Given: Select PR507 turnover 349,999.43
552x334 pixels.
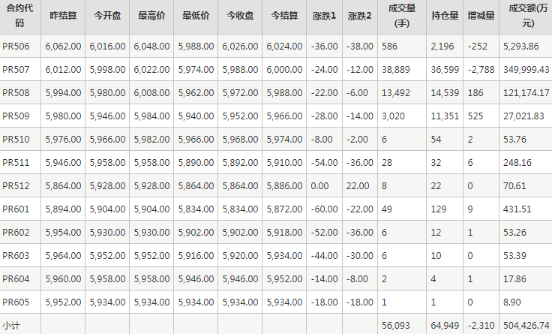Looking at the screenshot, I should [x=526, y=69].
